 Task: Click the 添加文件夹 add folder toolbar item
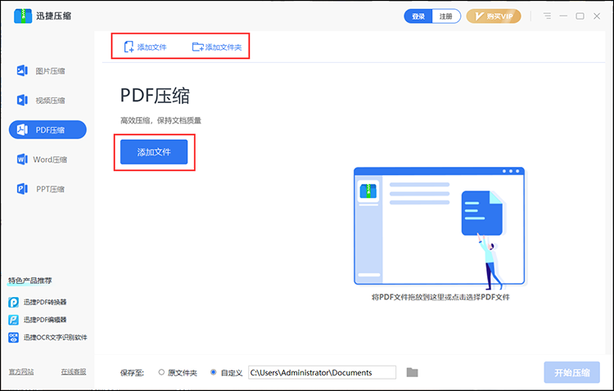click(x=217, y=47)
